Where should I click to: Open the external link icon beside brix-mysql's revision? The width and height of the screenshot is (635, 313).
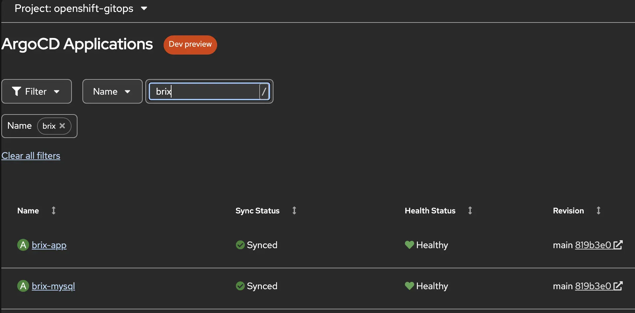click(618, 286)
